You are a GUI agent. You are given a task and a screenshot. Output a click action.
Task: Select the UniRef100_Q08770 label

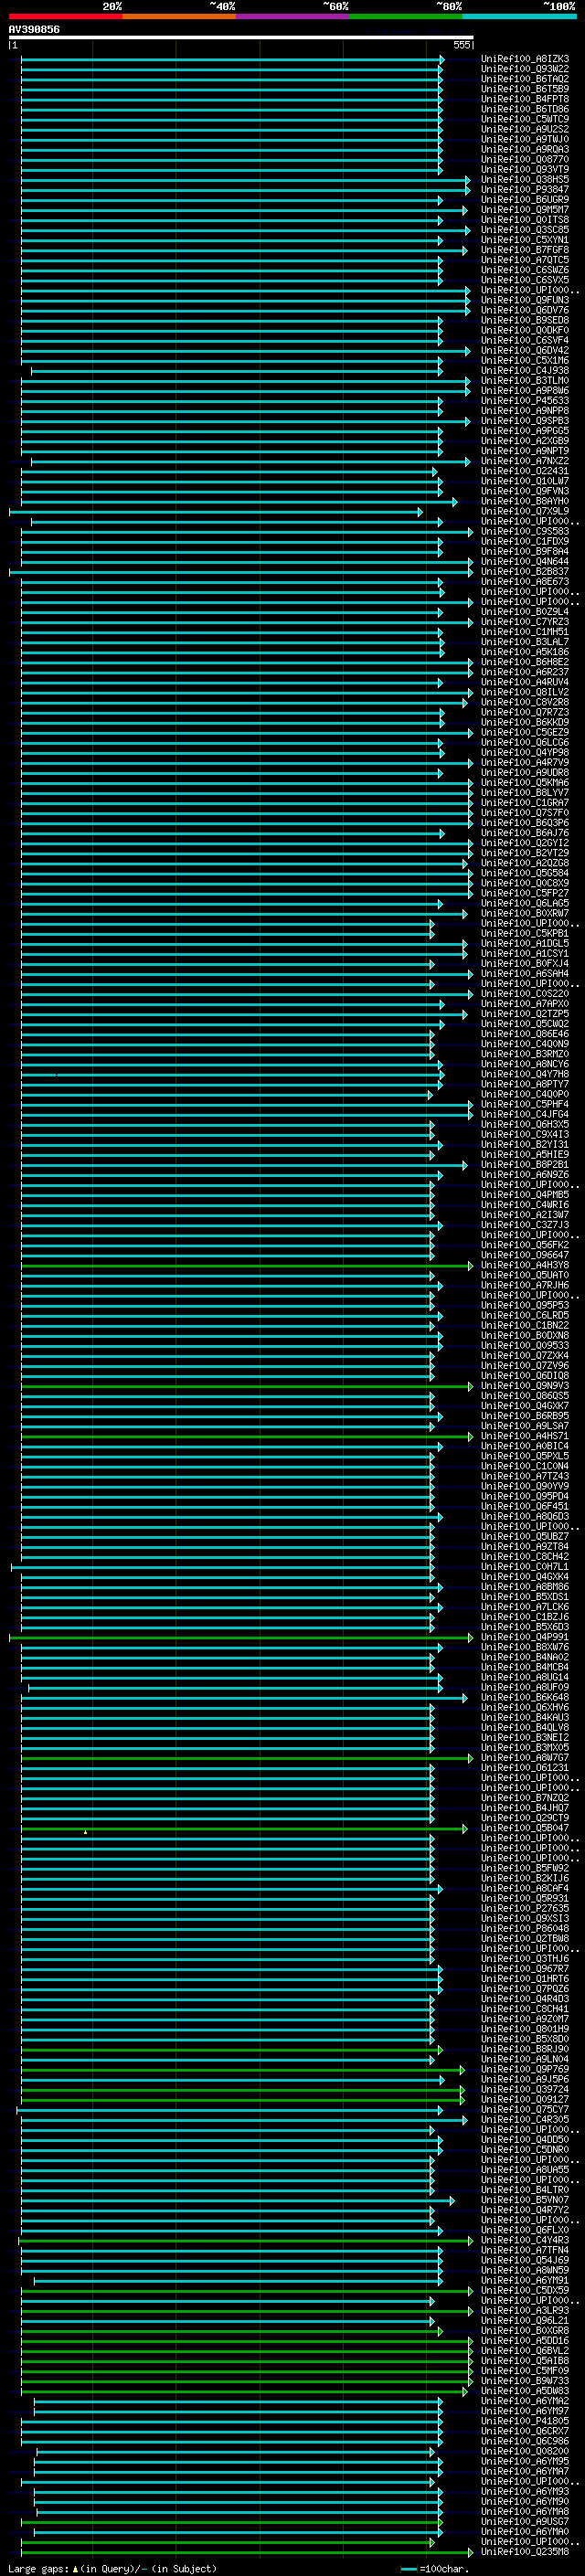point(525,159)
